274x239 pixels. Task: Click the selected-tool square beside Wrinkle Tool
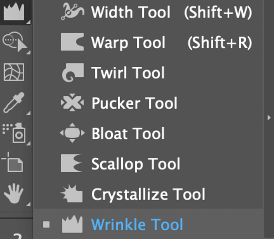point(46,224)
